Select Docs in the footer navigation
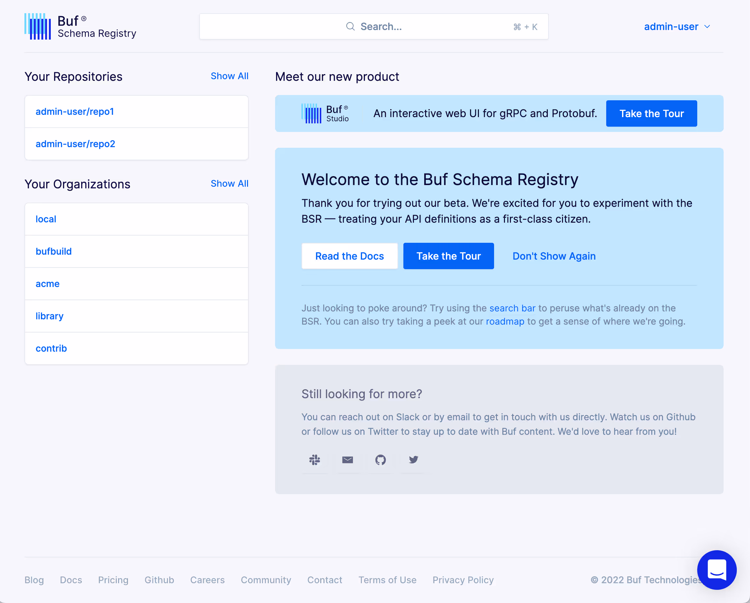Image resolution: width=750 pixels, height=603 pixels. (x=71, y=580)
